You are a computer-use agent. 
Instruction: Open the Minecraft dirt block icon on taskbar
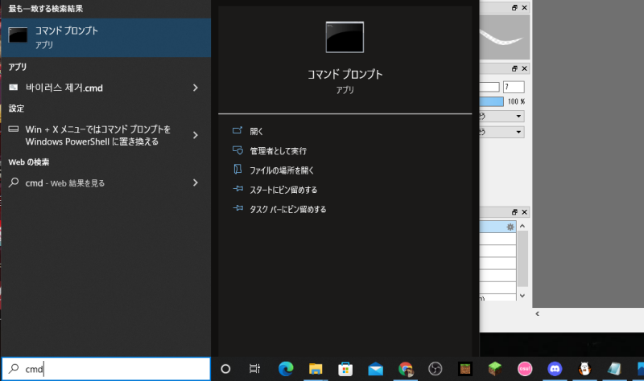point(465,369)
